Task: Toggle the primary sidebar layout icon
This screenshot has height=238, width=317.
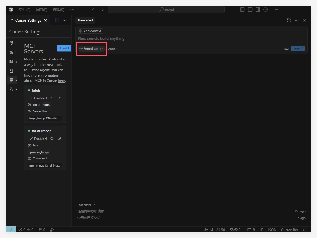Action: [242, 10]
